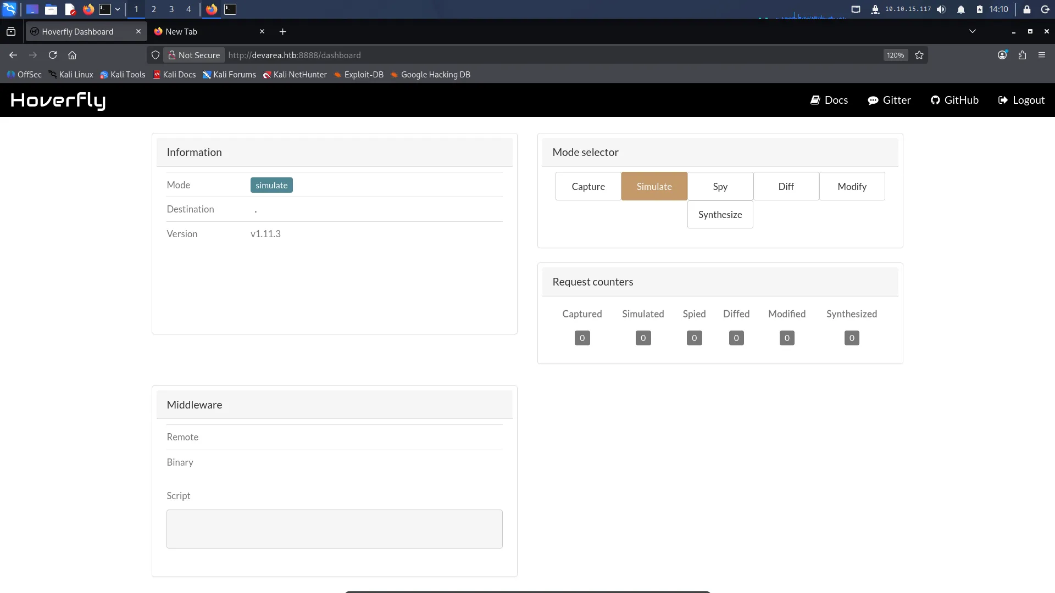Viewport: 1055px width, 593px height.
Task: Open the OffSec bookmark
Action: (24, 75)
